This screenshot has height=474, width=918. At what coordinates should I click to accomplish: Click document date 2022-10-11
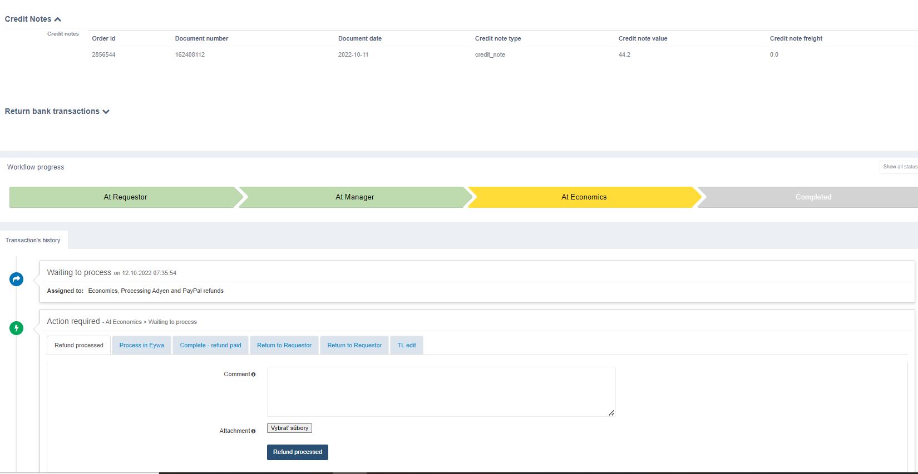(353, 54)
